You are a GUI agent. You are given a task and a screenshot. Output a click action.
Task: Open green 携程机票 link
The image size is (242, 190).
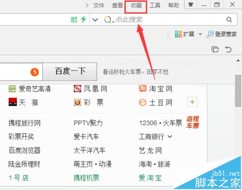coord(87,178)
